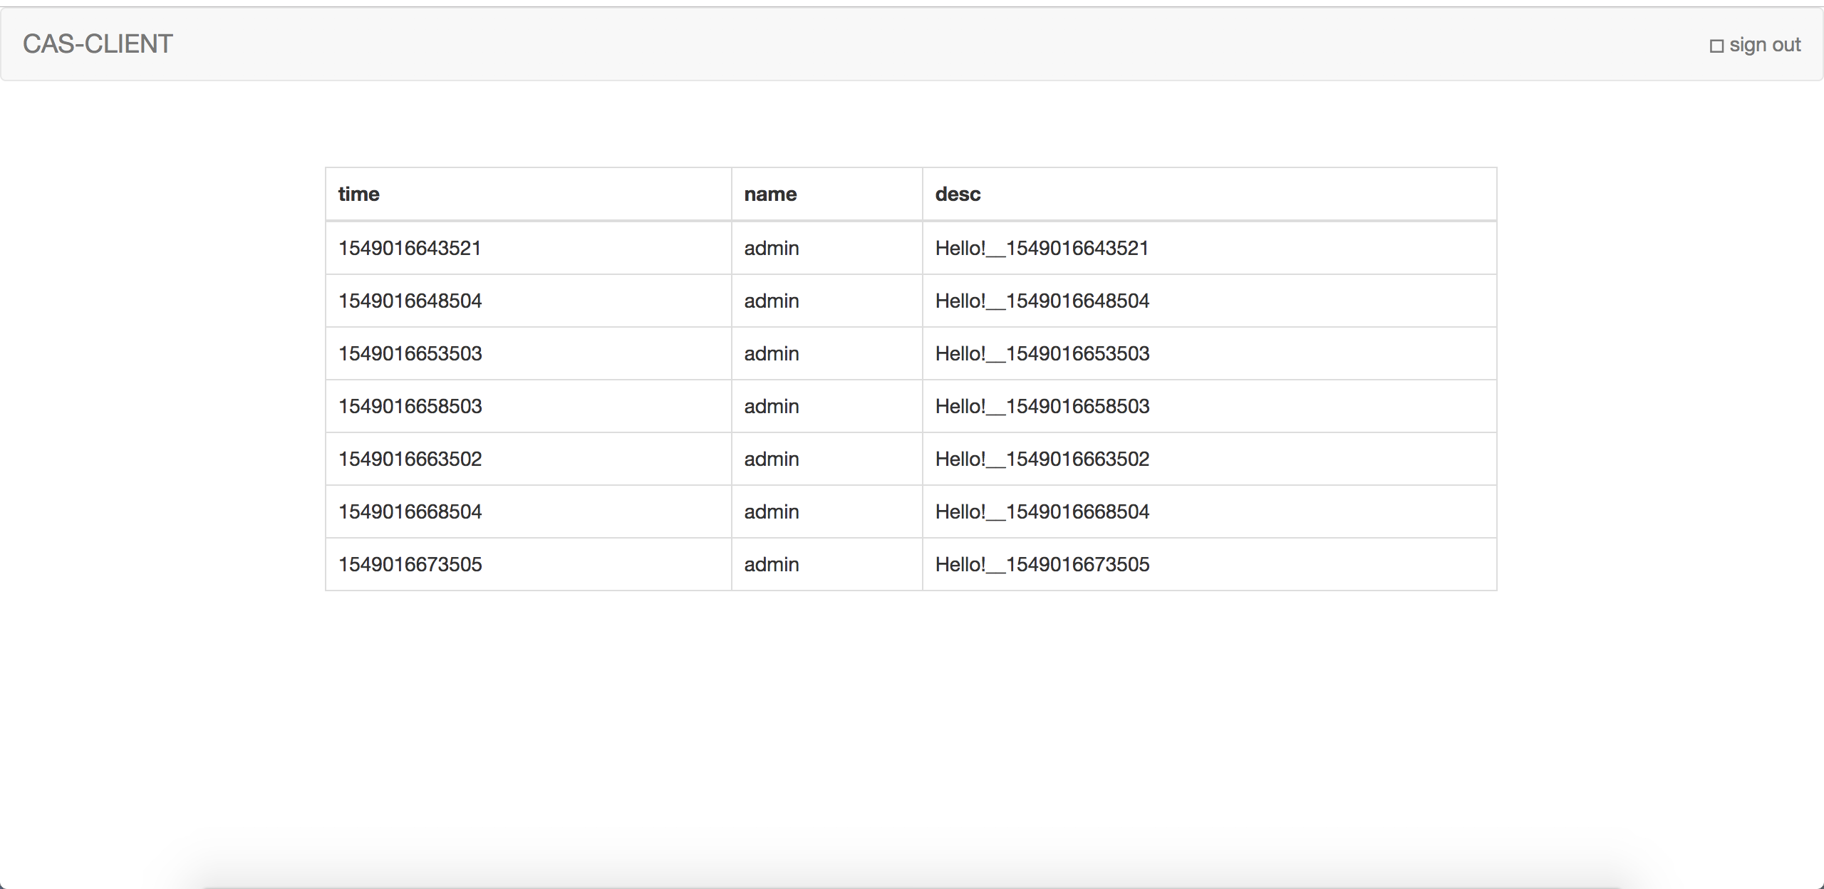Select time cell 1549016673505
This screenshot has width=1824, height=889.
410,564
